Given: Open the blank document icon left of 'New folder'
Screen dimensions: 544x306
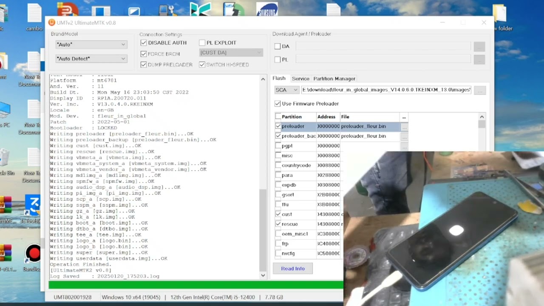Looking at the screenshot, I should point(334,9).
